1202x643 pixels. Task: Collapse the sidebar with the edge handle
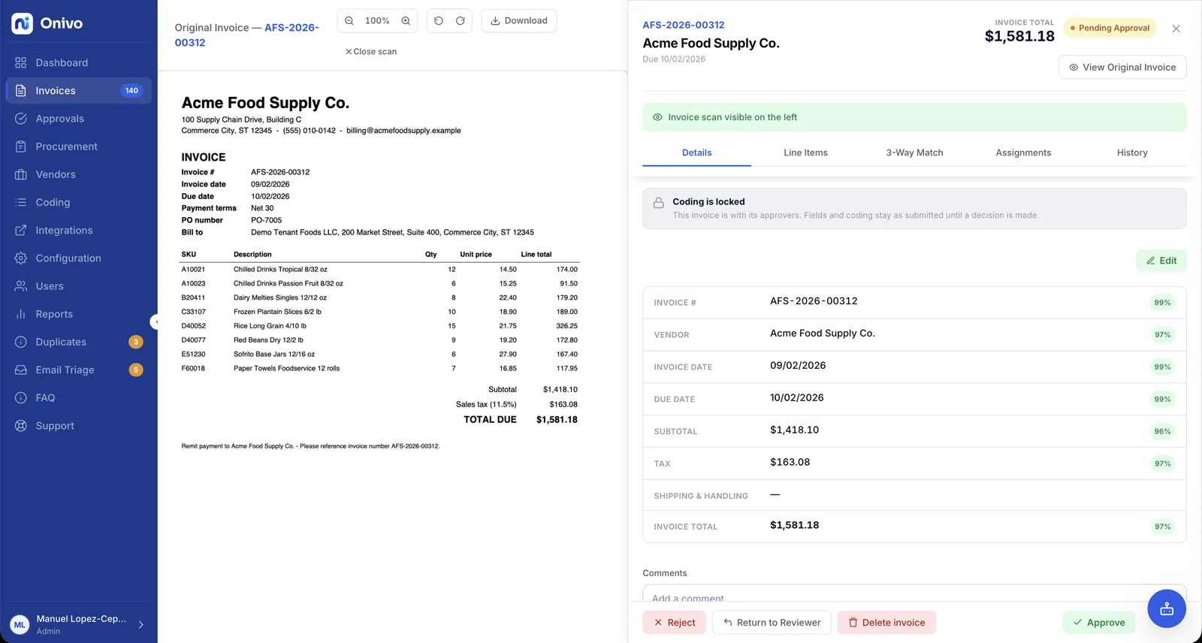[x=155, y=322]
